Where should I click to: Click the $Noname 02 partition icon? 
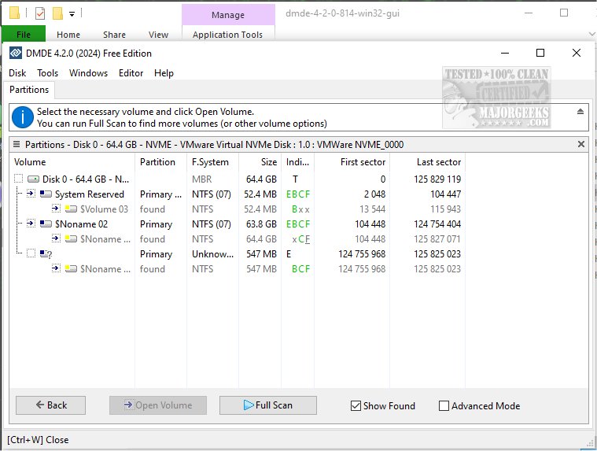tap(46, 224)
